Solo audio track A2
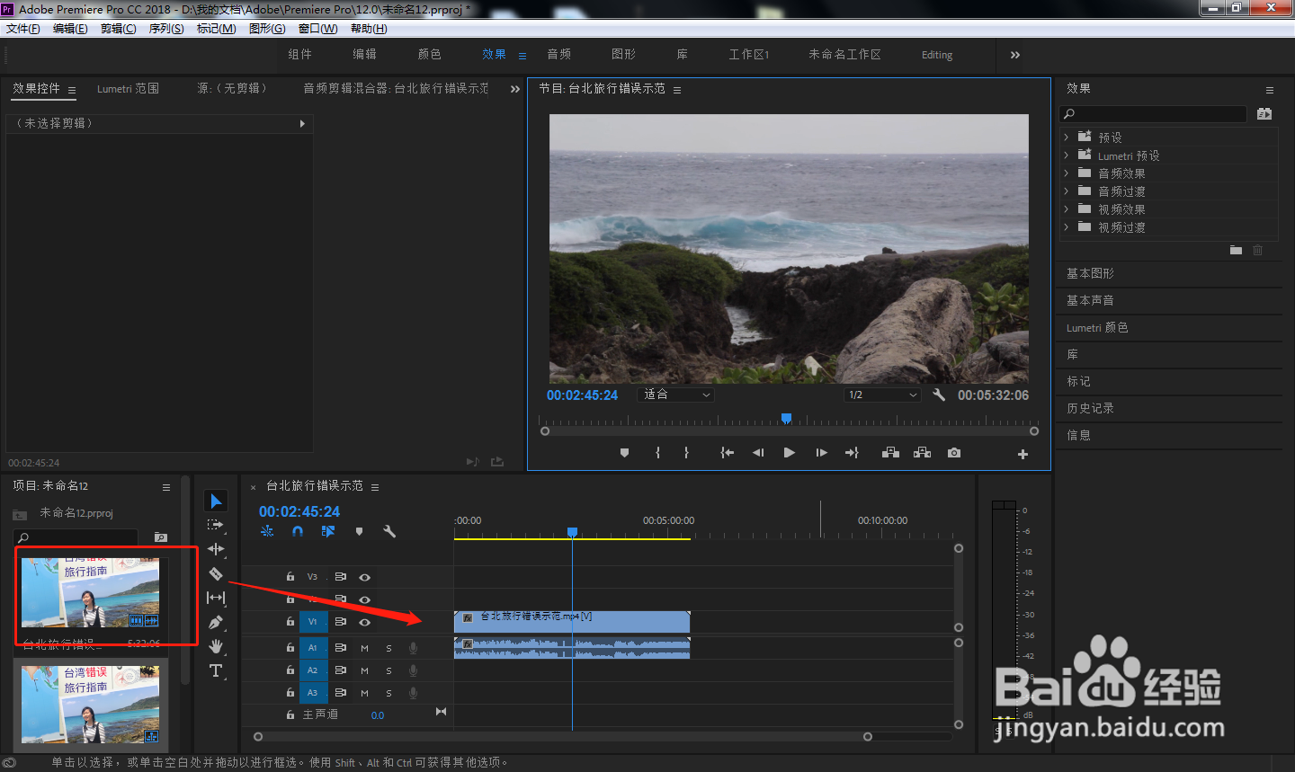 pyautogui.click(x=388, y=670)
